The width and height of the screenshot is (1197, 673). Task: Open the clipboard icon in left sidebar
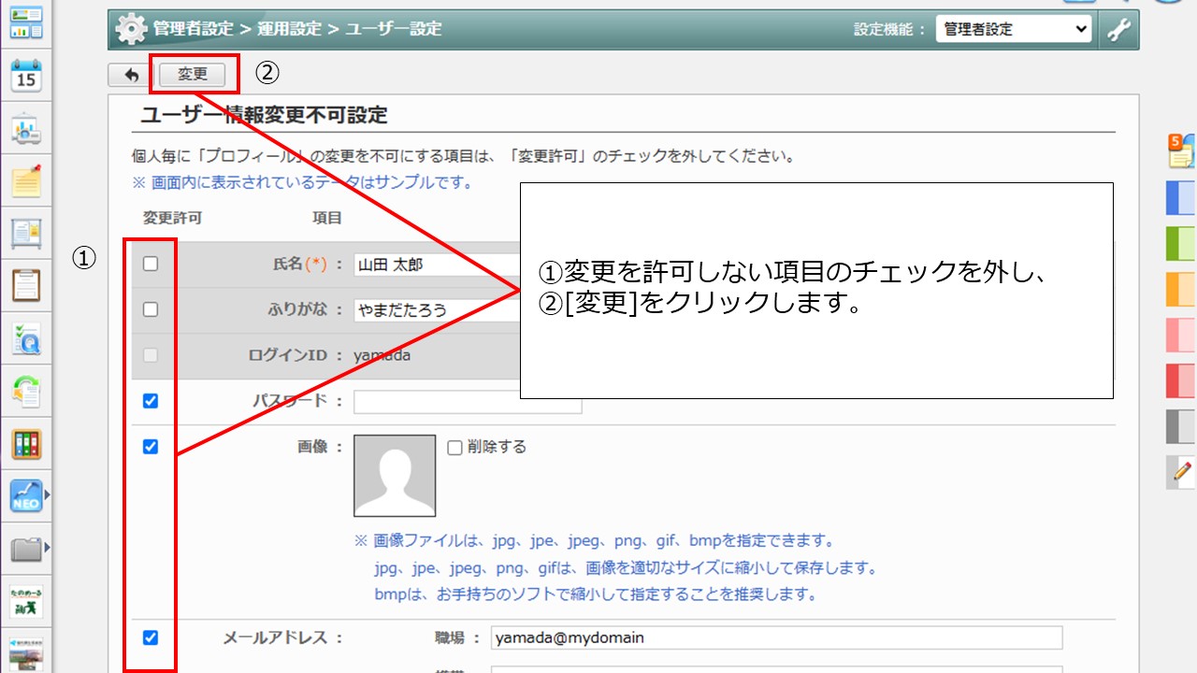[26, 285]
